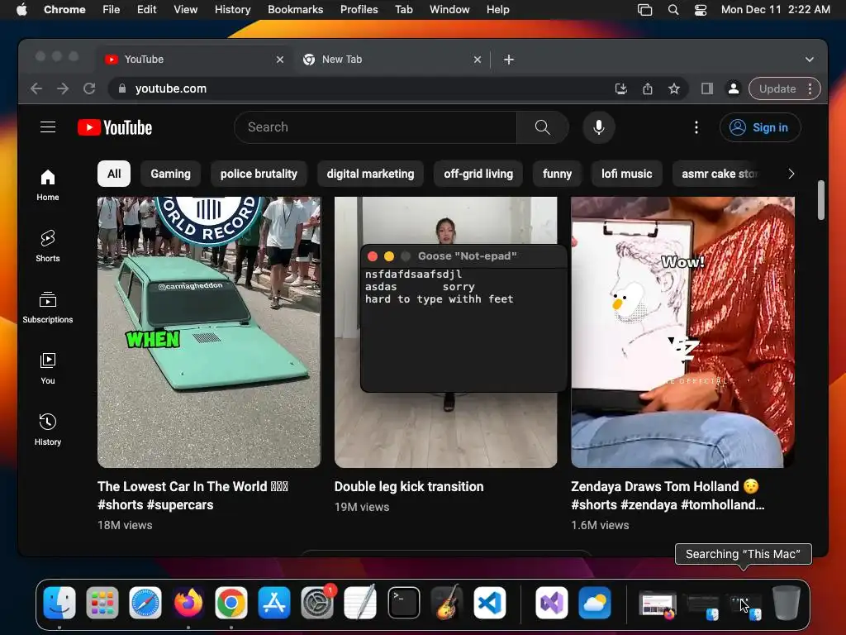This screenshot has width=846, height=635.
Task: Open Launchpad from the Dock
Action: click(x=102, y=602)
